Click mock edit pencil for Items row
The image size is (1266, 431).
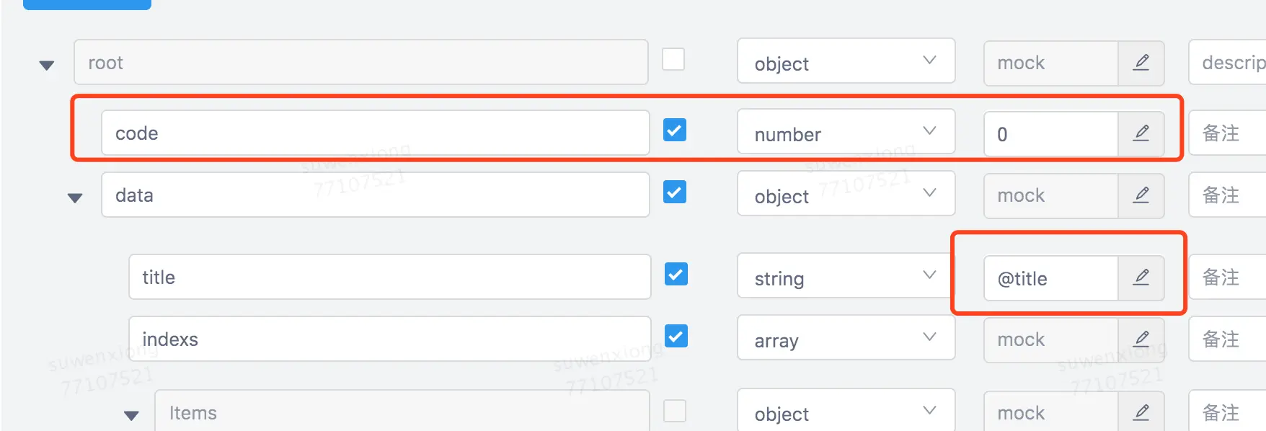click(x=1141, y=413)
